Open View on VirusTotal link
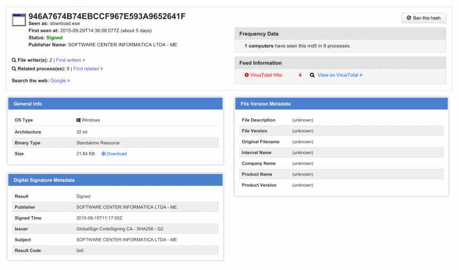 tap(339, 75)
